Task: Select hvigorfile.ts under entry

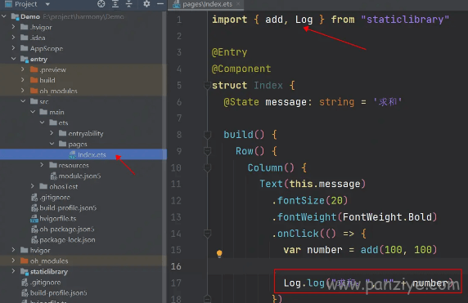Action: (x=57, y=218)
